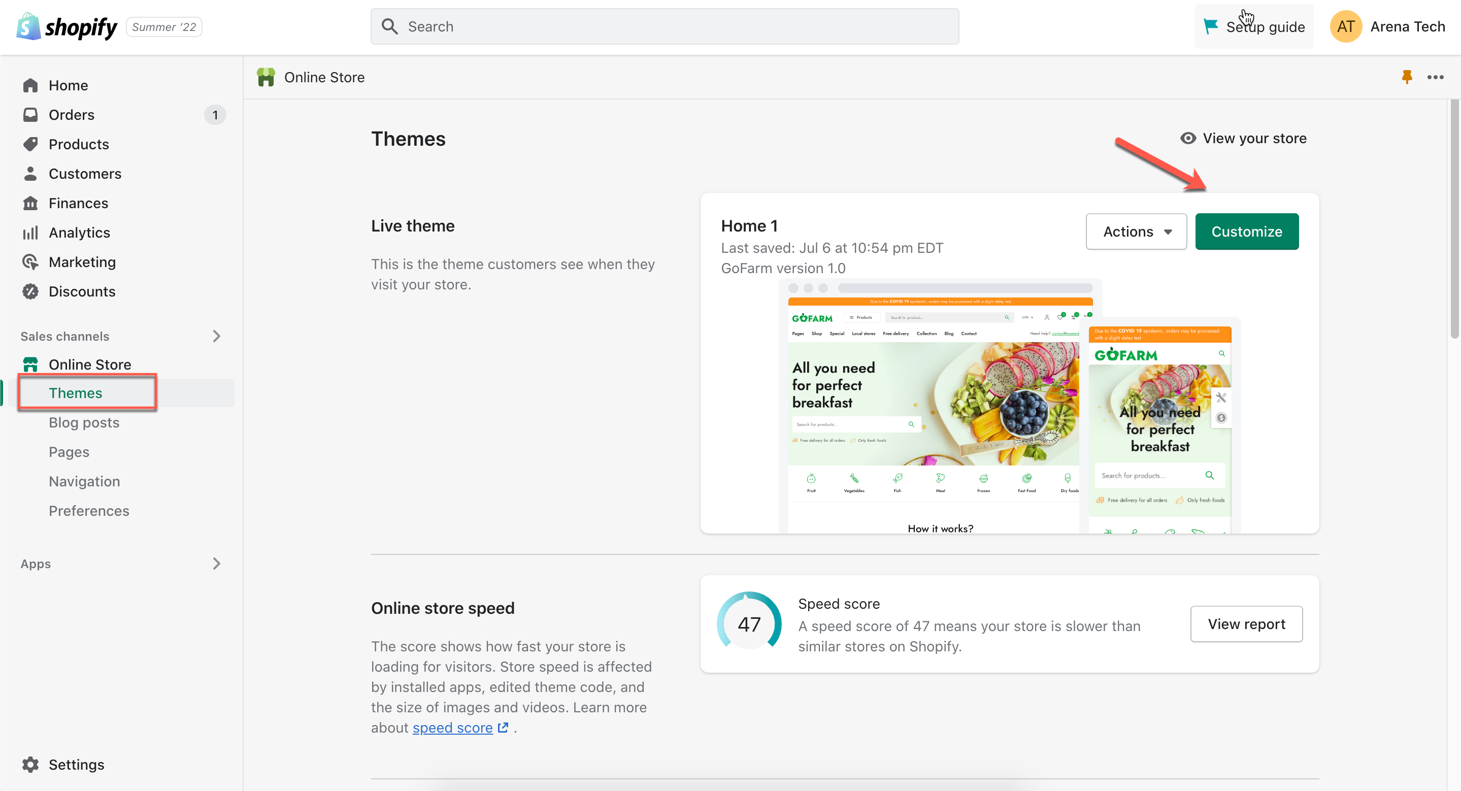
Task: Open Navigation under Online Store
Action: pyautogui.click(x=84, y=481)
